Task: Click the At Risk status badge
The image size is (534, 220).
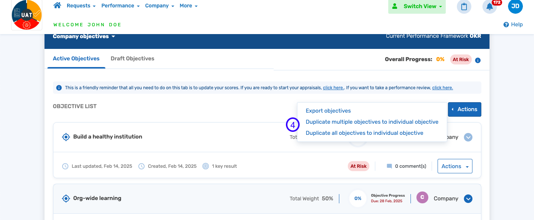Action: click(x=359, y=166)
